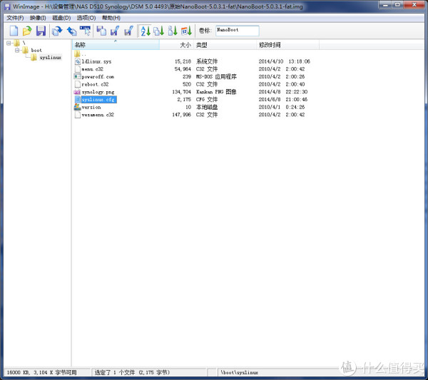The image size is (428, 380).
Task: Sort the list by 修改时间 column header
Action: tap(270, 44)
